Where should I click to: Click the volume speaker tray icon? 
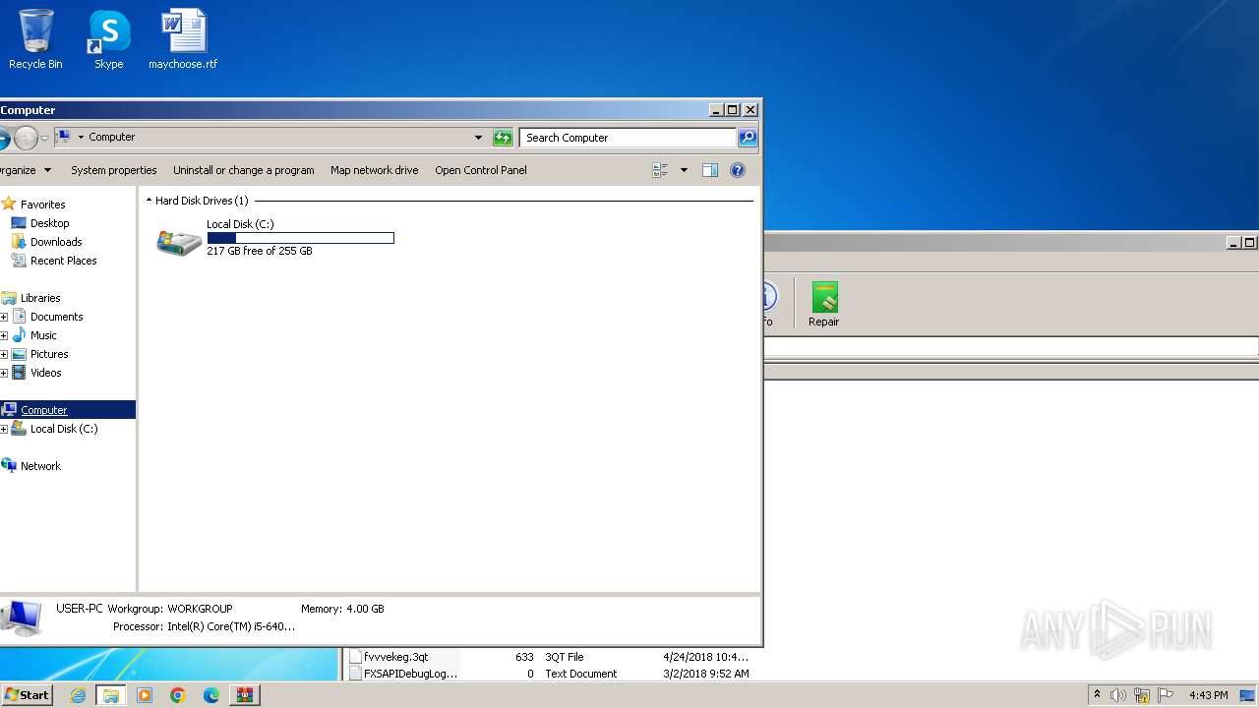pyautogui.click(x=1118, y=695)
